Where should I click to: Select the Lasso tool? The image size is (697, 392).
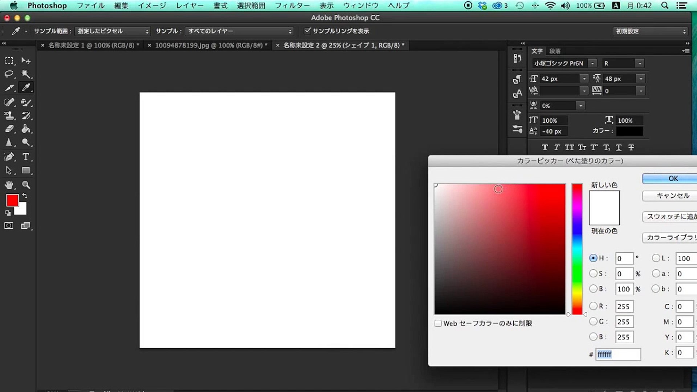9,74
